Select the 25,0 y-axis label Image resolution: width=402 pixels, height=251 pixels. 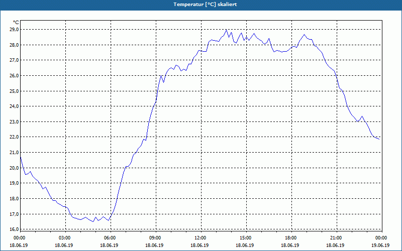click(x=15, y=91)
